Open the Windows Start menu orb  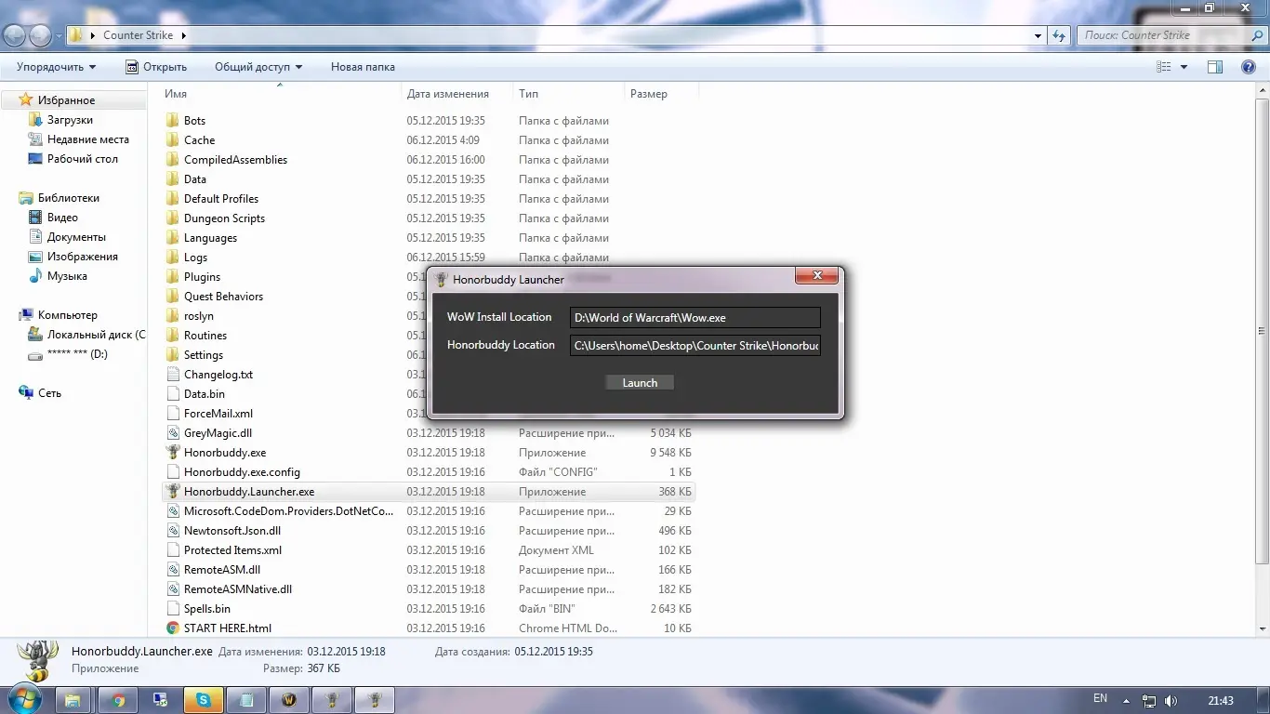25,698
